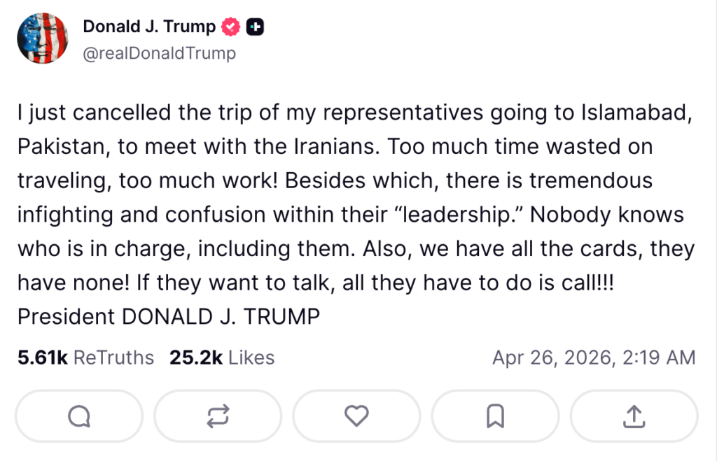The height and width of the screenshot is (461, 717).
Task: ReTruth this post using the arrows icon
Action: [218, 417]
